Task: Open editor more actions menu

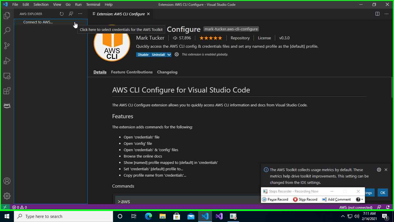Action: 387,14
